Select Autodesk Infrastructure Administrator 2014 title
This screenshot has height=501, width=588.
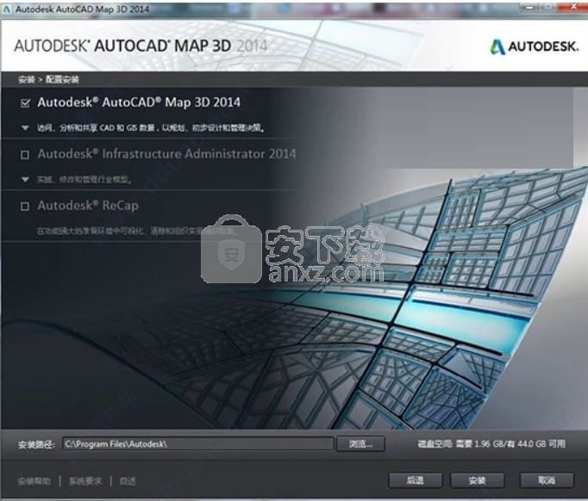tap(166, 154)
